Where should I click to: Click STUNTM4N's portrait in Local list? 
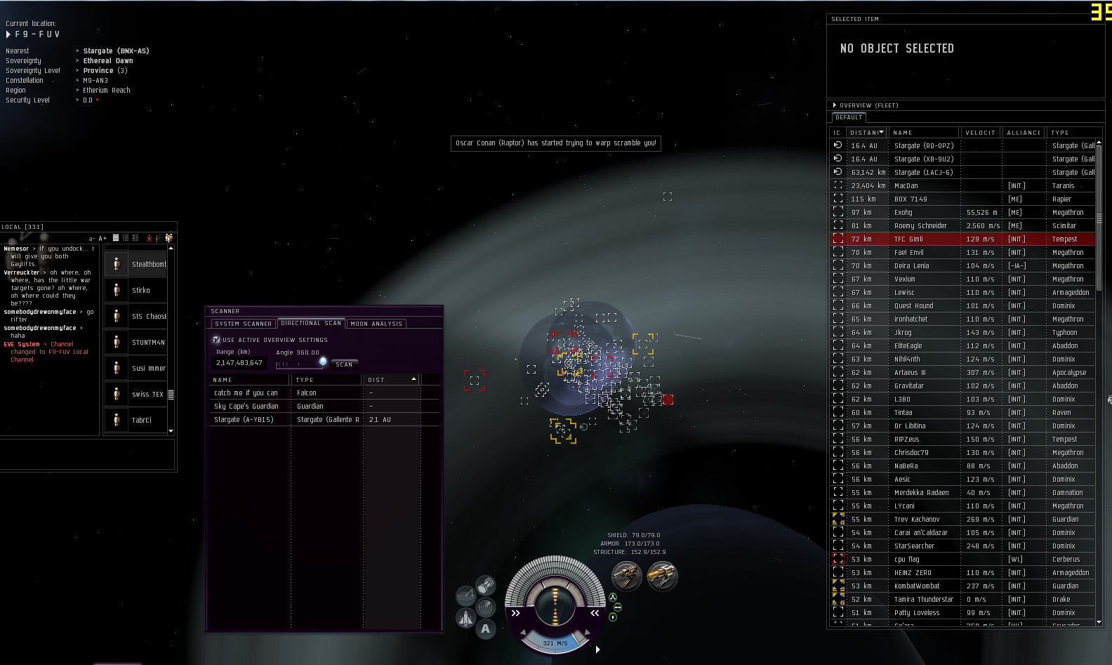pos(117,342)
